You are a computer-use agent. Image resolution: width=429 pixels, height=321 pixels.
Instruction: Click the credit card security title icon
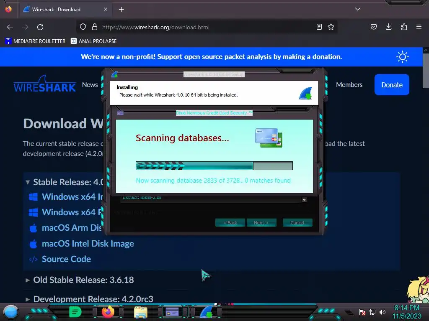click(120, 113)
